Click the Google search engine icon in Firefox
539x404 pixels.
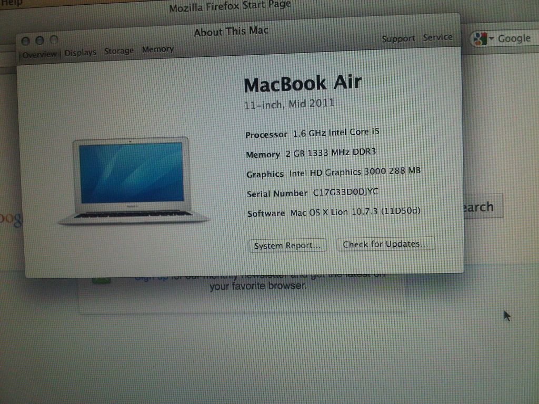[480, 39]
